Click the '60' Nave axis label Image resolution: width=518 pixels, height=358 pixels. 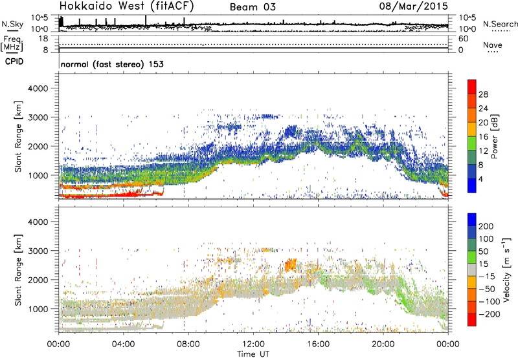(x=463, y=39)
